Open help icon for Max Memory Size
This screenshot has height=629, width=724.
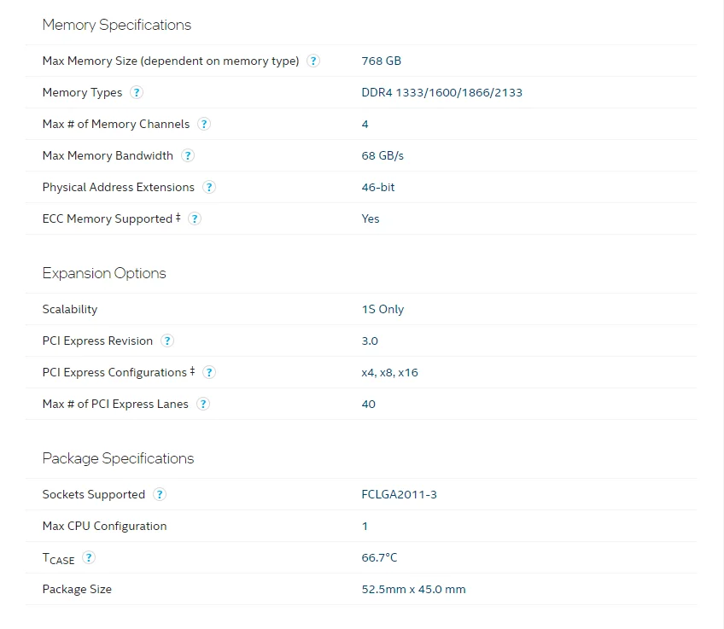(x=313, y=61)
